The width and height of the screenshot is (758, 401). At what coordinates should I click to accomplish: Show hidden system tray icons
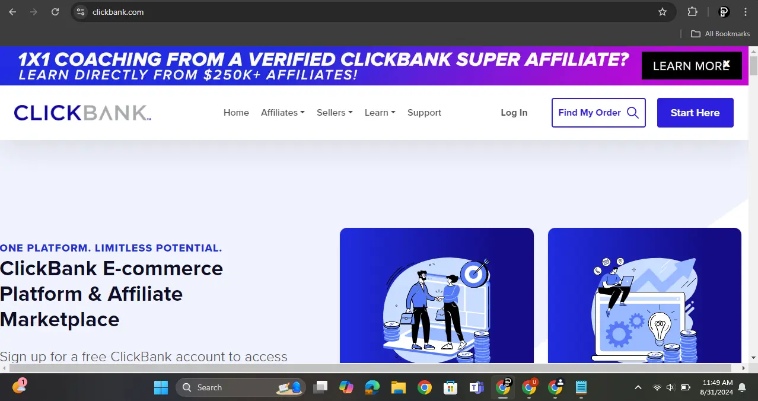point(638,387)
